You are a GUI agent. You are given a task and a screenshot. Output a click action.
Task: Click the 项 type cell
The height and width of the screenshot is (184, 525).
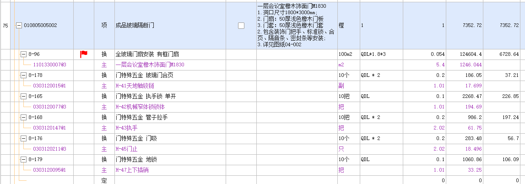point(104,26)
